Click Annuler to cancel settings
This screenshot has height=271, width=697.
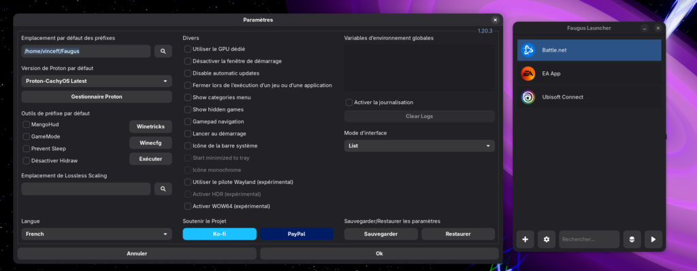click(137, 254)
